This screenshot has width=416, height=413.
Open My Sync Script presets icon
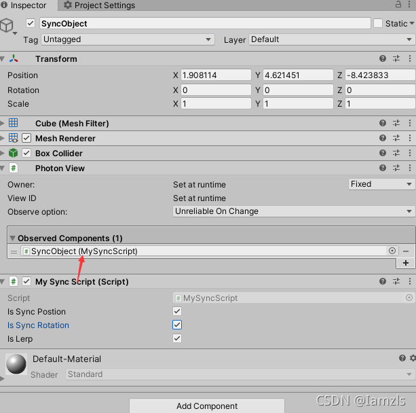396,281
